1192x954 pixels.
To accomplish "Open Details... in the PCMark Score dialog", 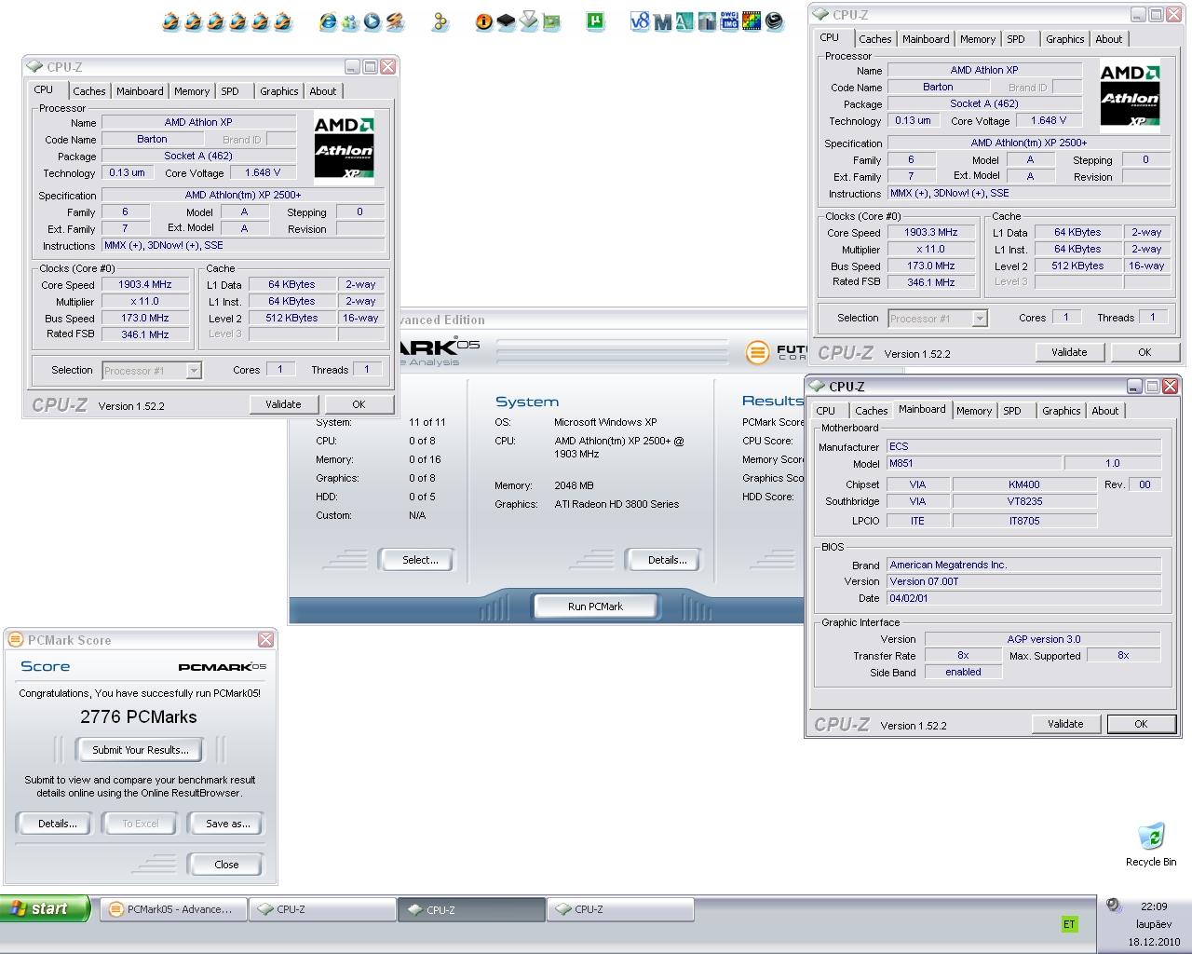I will [58, 824].
